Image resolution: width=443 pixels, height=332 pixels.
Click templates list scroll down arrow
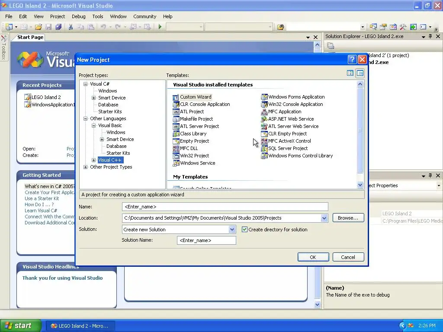(x=360, y=185)
